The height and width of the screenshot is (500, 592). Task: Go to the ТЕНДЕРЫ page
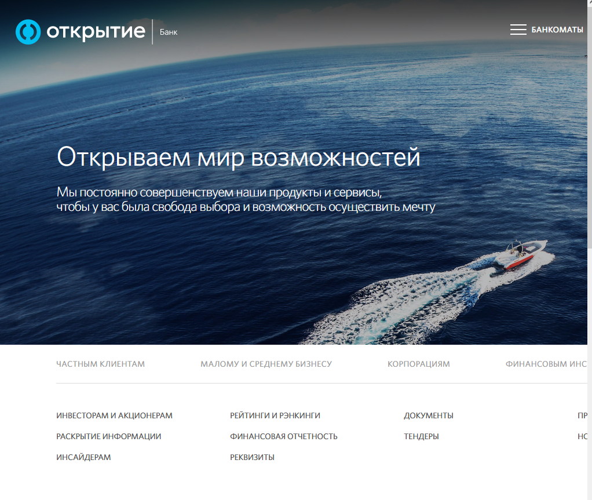[x=421, y=436]
